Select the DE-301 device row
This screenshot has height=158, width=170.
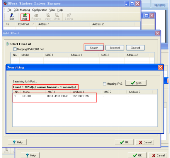[85, 96]
